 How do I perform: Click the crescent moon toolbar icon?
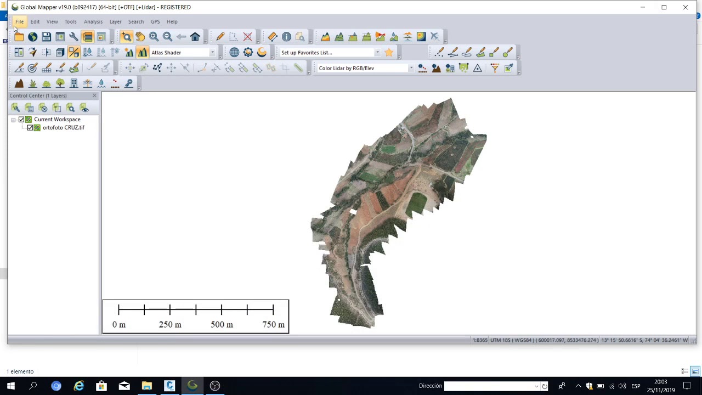point(262,53)
